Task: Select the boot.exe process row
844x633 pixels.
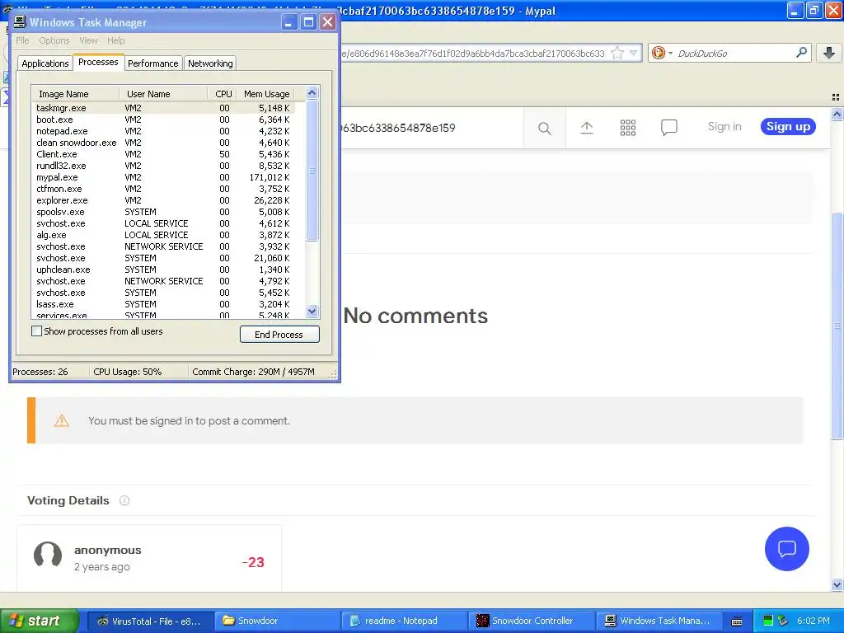Action: [x=164, y=120]
